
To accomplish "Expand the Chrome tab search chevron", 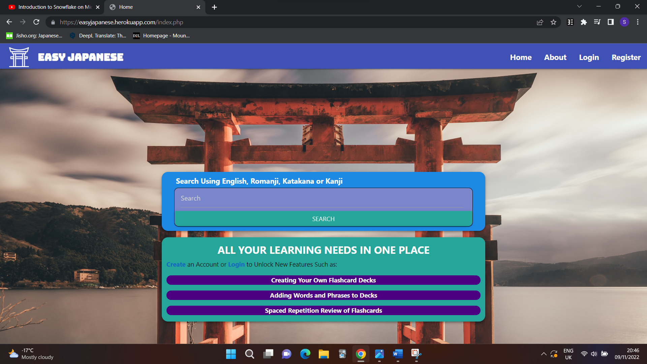I will pyautogui.click(x=579, y=6).
